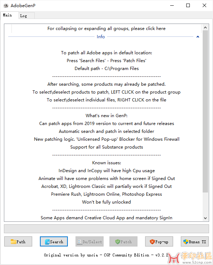Click the scrollbar down arrow
213x265 pixels.
pyautogui.click(x=205, y=218)
